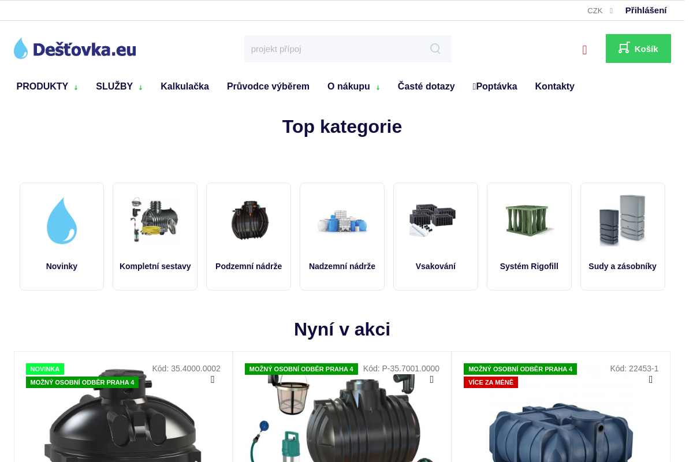
Task: Open the CZK currency selector
Action: click(599, 10)
